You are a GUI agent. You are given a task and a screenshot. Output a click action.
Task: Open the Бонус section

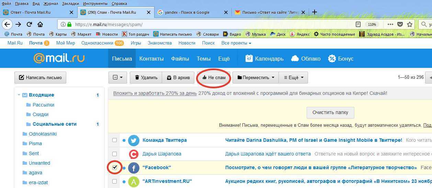(x=340, y=59)
